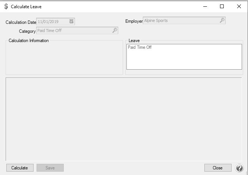Screen dimensions: 248x175
Task: Click inside the Calculation Date field
Action: [52, 22]
